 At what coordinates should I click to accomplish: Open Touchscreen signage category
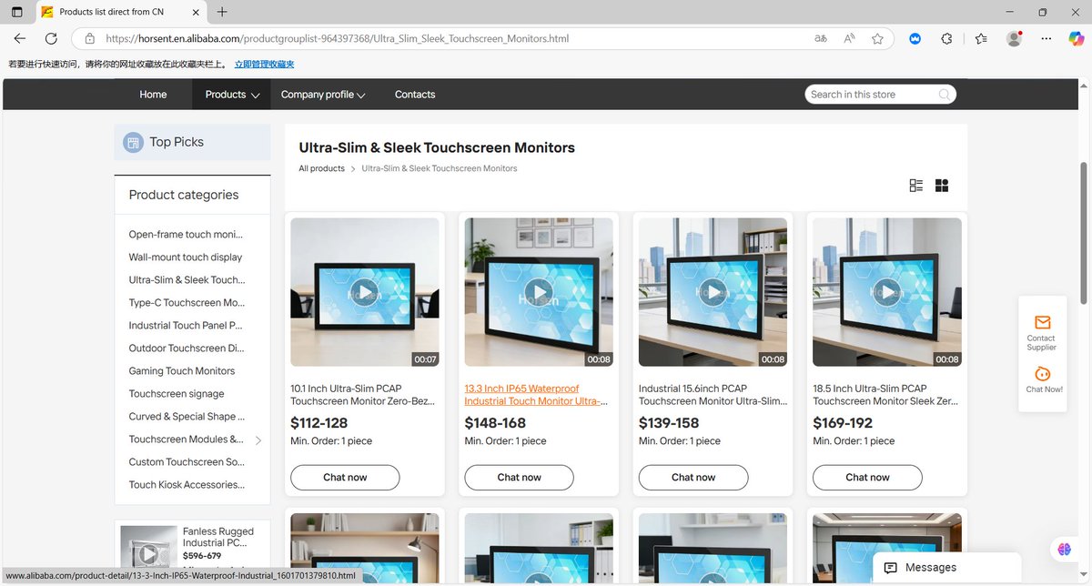click(177, 394)
